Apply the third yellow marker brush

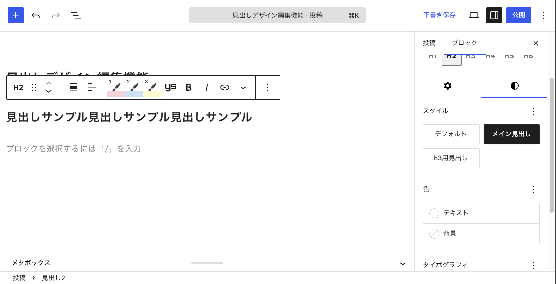152,87
